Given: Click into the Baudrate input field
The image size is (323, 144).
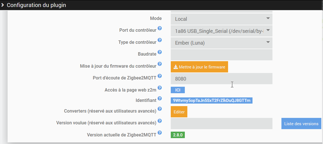Looking at the screenshot, I should click(x=222, y=55).
